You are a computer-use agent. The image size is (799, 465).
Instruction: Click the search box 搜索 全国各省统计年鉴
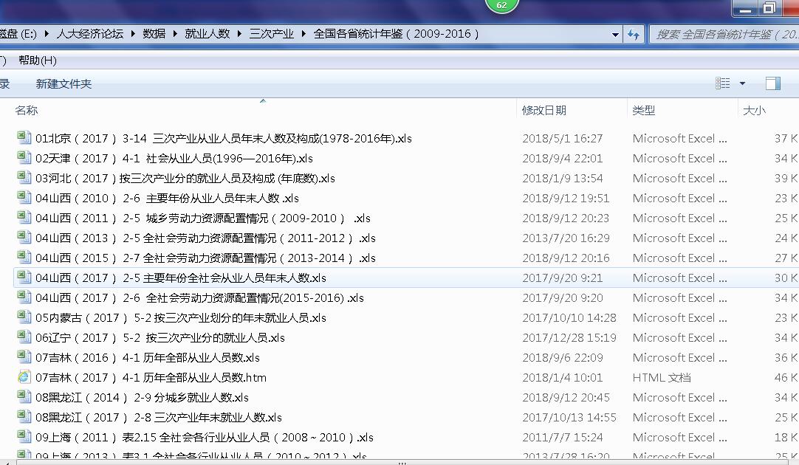[x=724, y=34]
